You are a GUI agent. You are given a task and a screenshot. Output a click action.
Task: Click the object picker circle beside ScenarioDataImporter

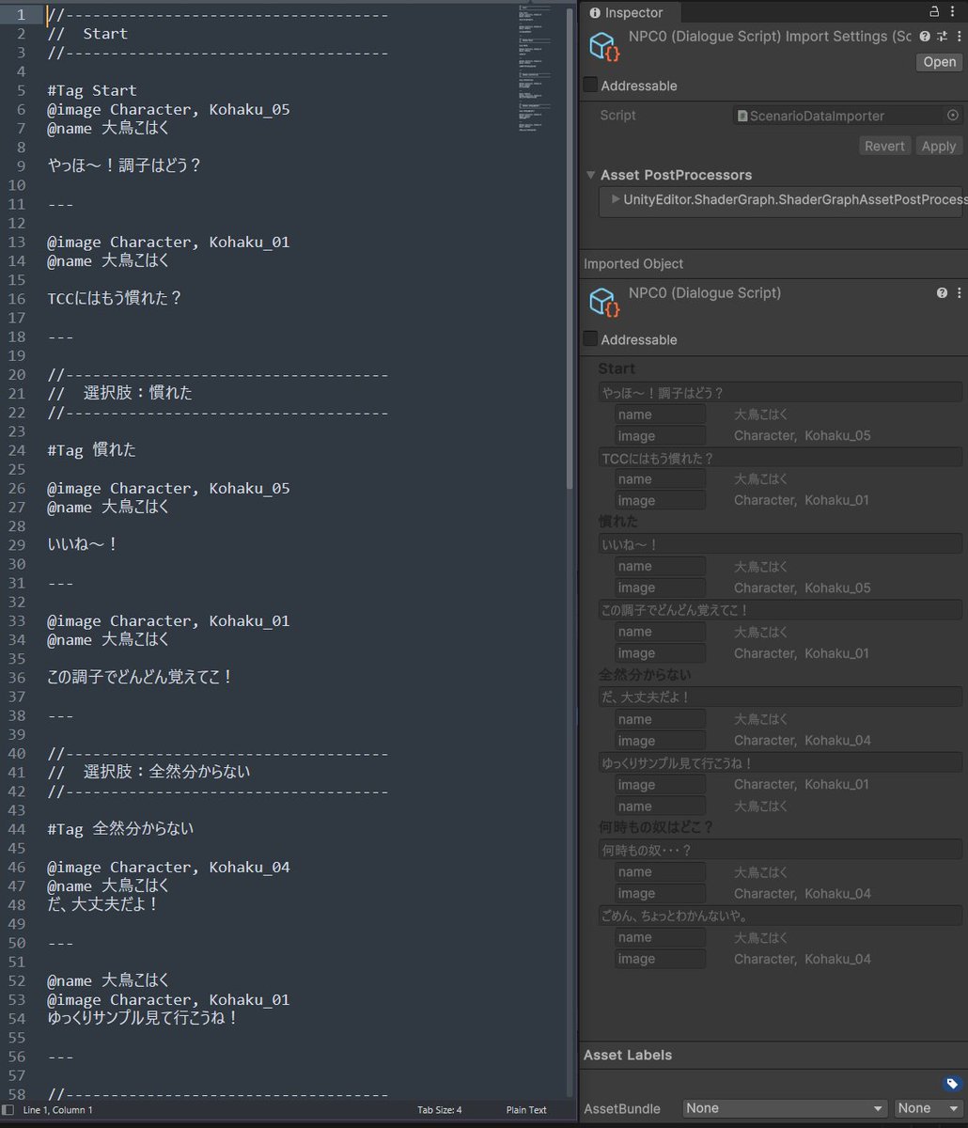[x=953, y=115]
